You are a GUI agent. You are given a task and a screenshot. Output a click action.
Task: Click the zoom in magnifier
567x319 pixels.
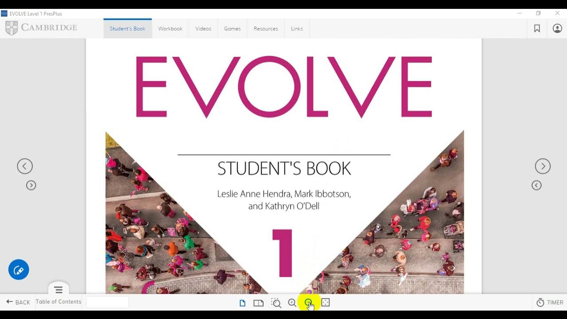[x=292, y=303]
